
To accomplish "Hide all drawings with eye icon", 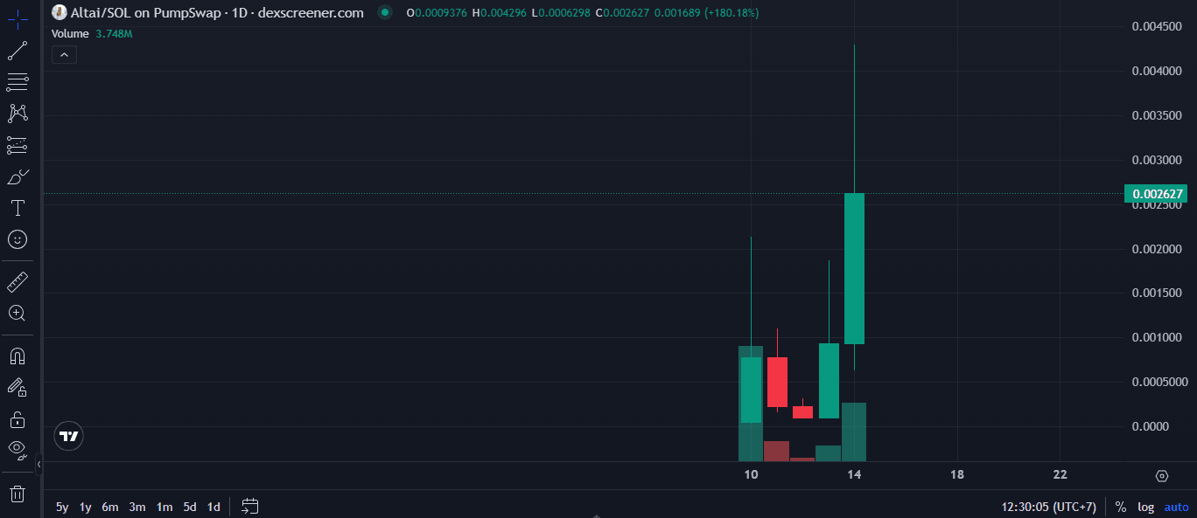I will pos(17,450).
